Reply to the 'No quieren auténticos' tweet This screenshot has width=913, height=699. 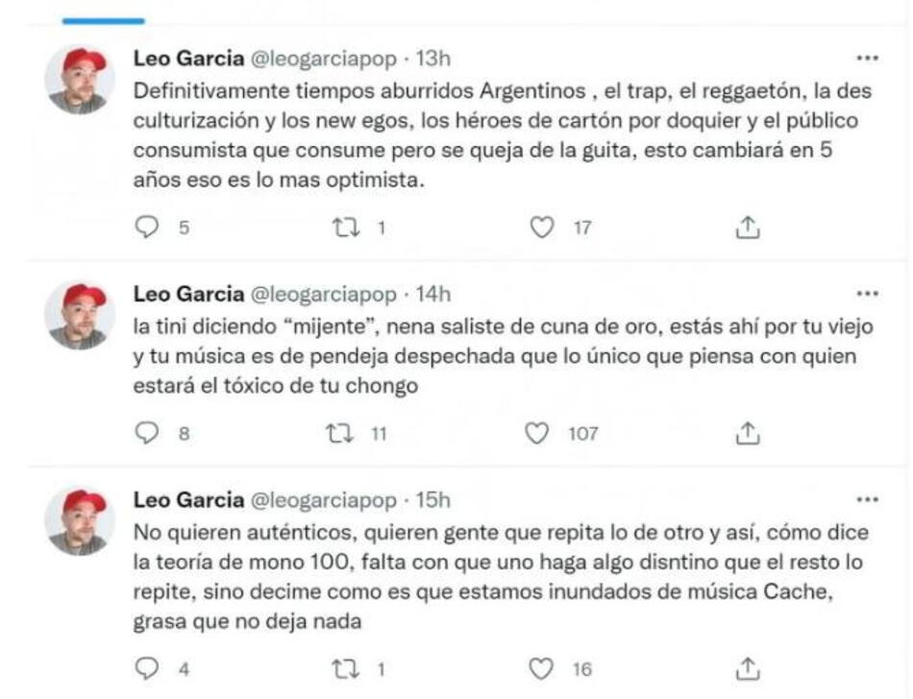pos(147,668)
